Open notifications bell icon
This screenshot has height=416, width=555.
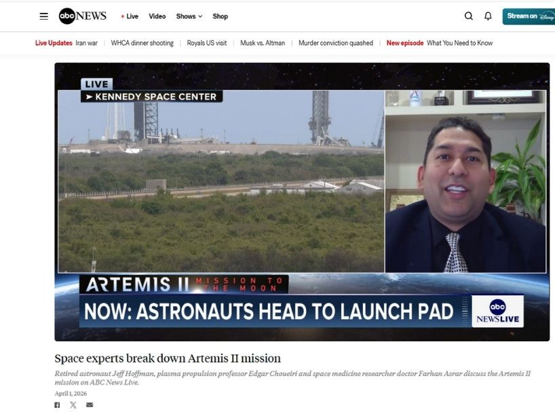tap(488, 16)
